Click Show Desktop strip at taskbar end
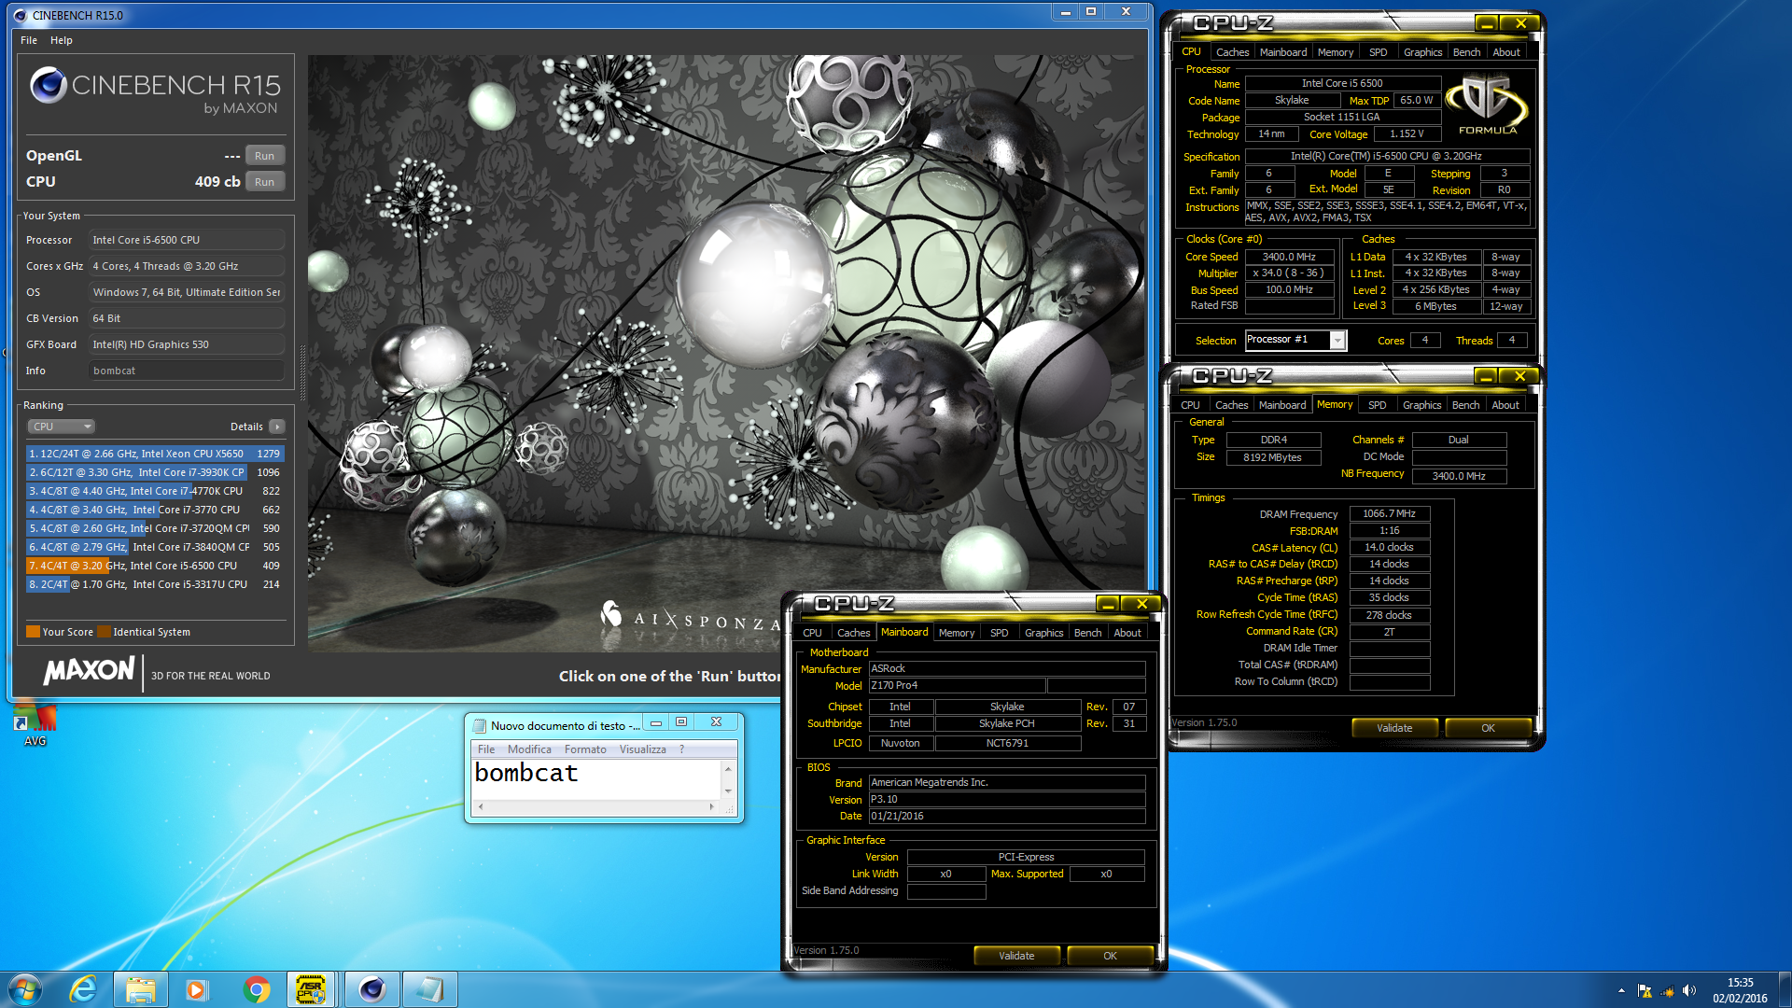Image resolution: width=1792 pixels, height=1008 pixels. tap(1785, 989)
